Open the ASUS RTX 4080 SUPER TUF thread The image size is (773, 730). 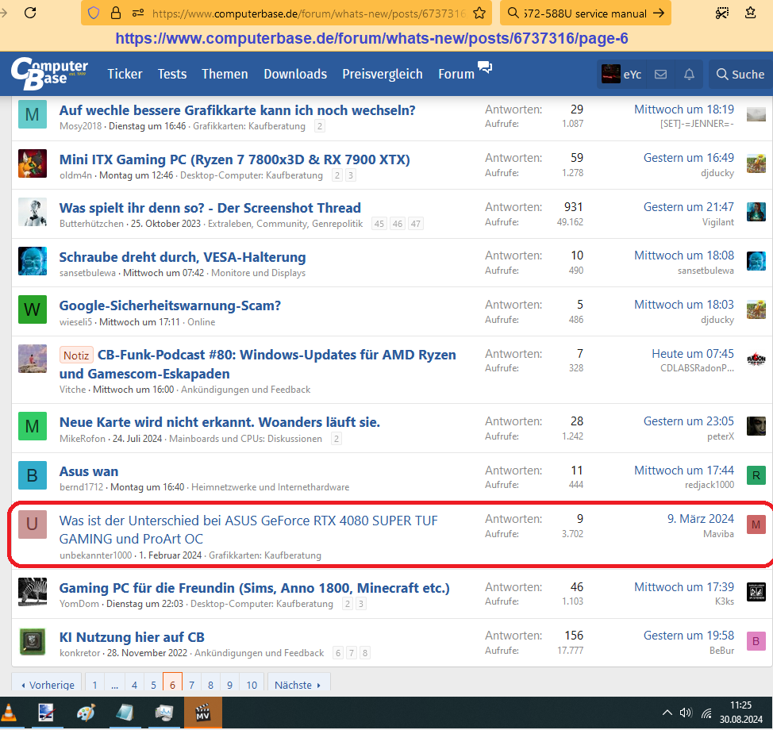pyautogui.click(x=248, y=529)
